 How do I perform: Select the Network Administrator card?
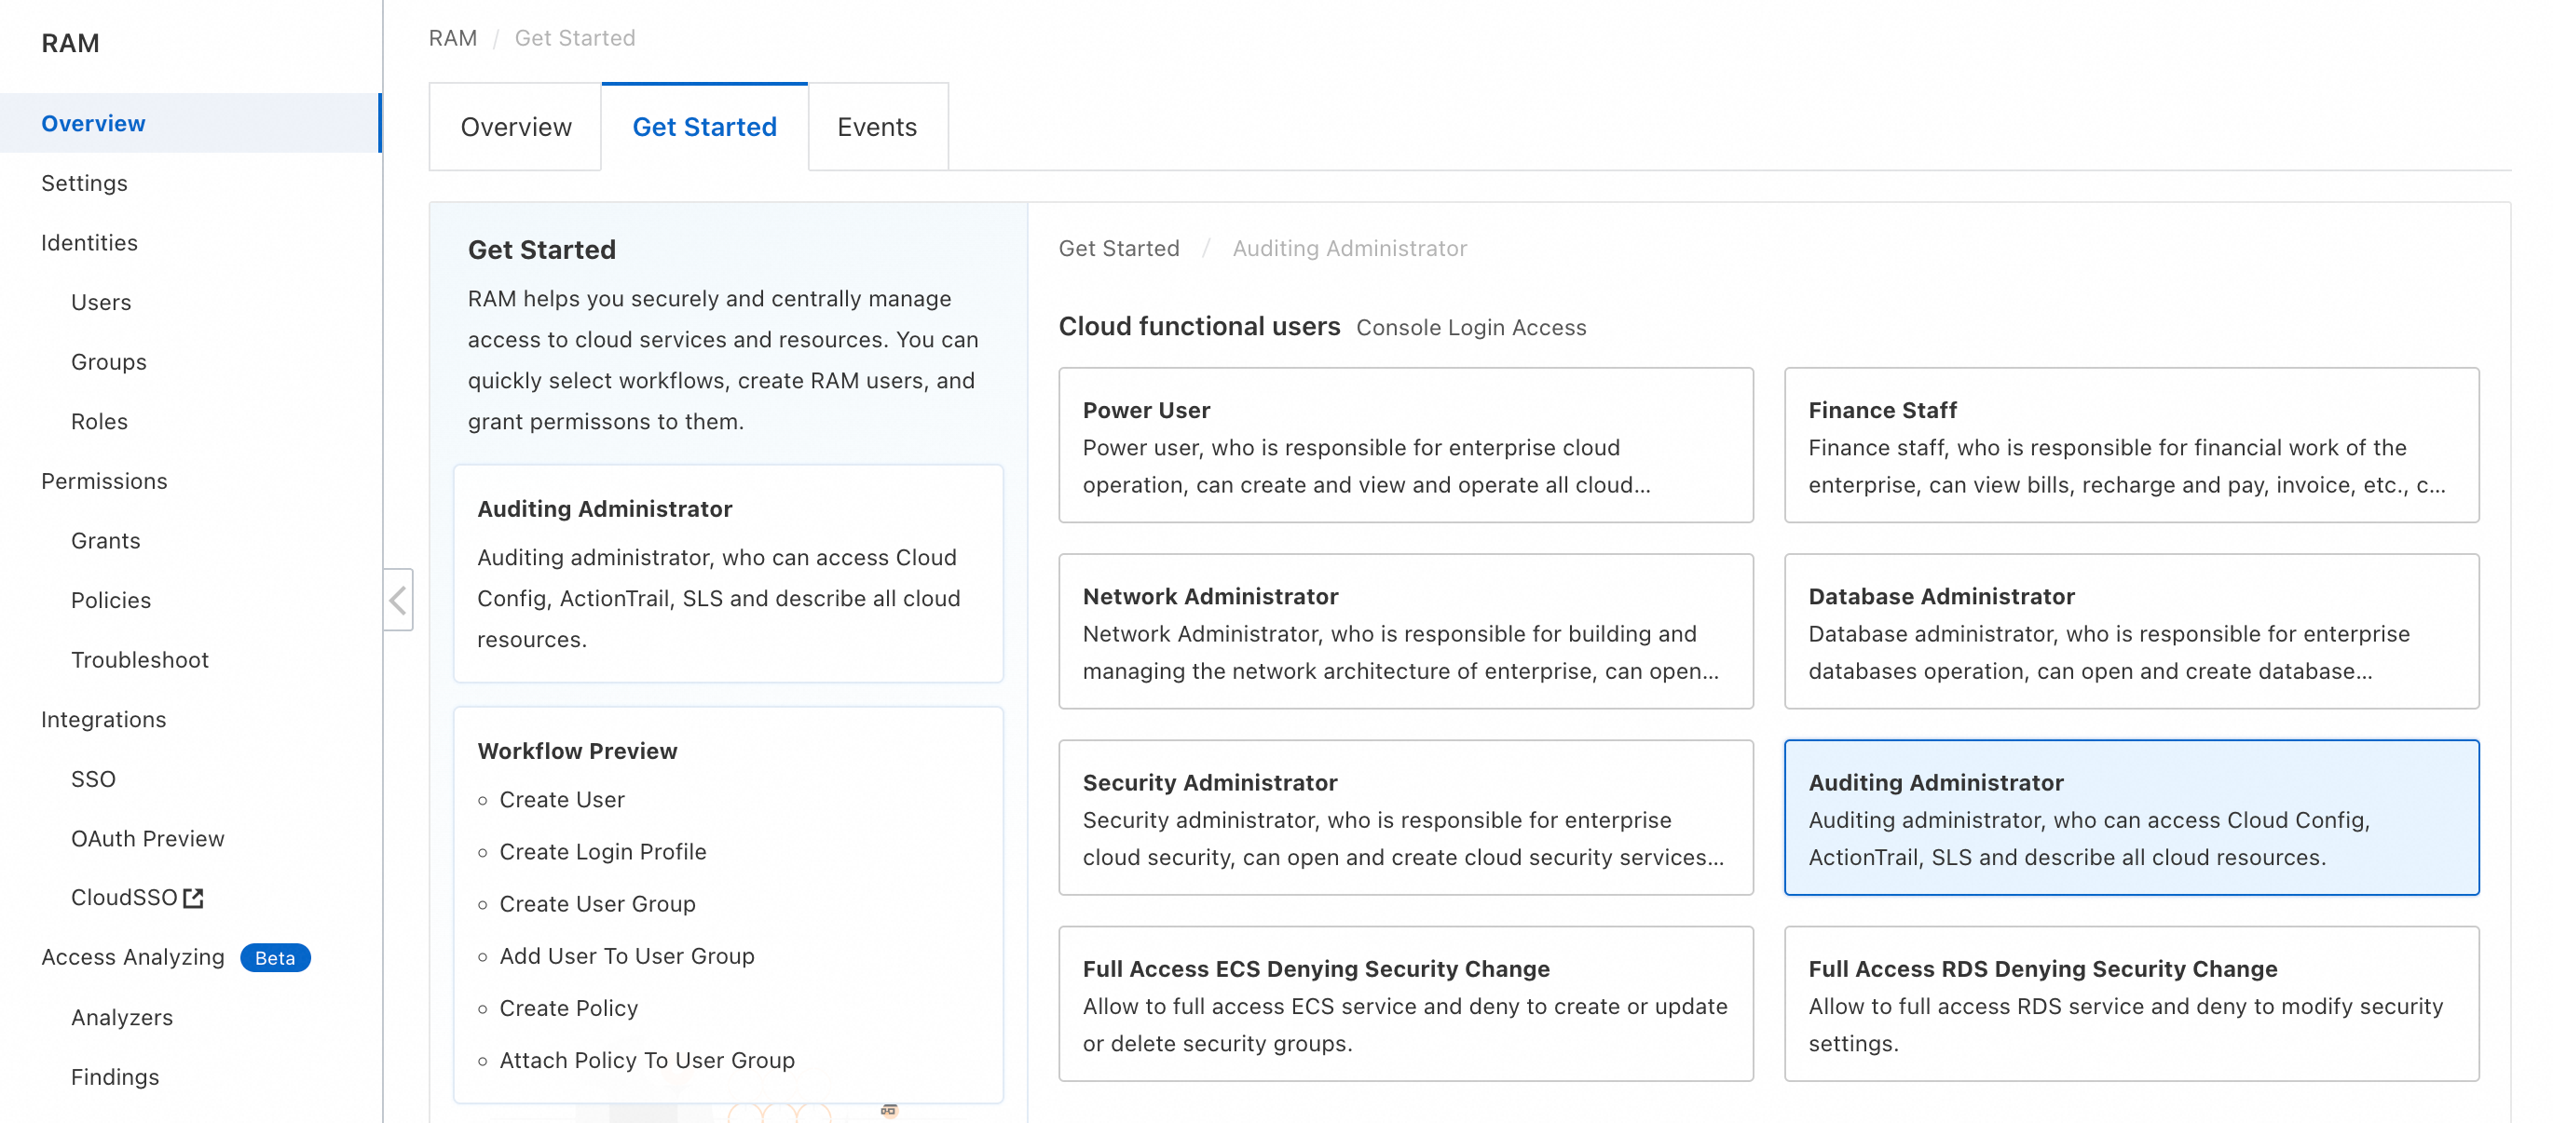(1404, 632)
